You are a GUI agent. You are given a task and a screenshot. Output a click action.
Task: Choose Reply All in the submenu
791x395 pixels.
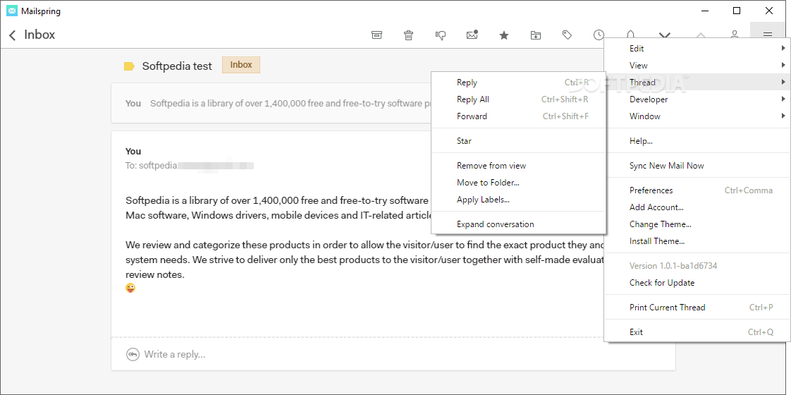click(519, 99)
